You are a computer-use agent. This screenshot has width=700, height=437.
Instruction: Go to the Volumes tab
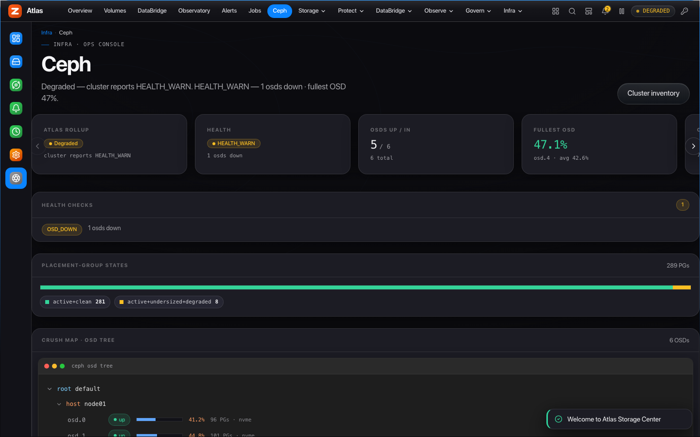point(115,11)
